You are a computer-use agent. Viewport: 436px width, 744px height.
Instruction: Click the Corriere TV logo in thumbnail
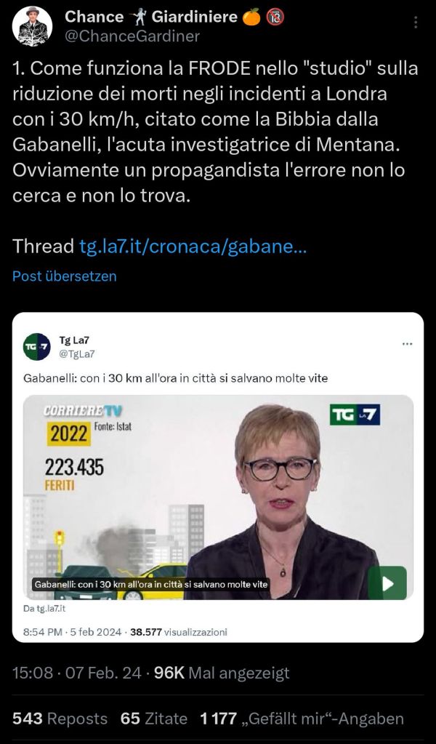83,410
